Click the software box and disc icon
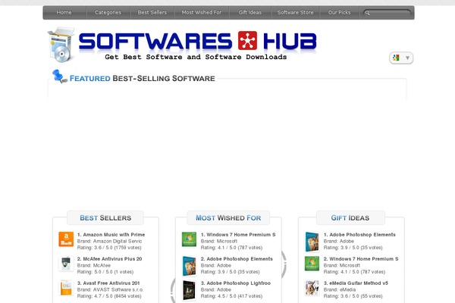 tap(61, 45)
